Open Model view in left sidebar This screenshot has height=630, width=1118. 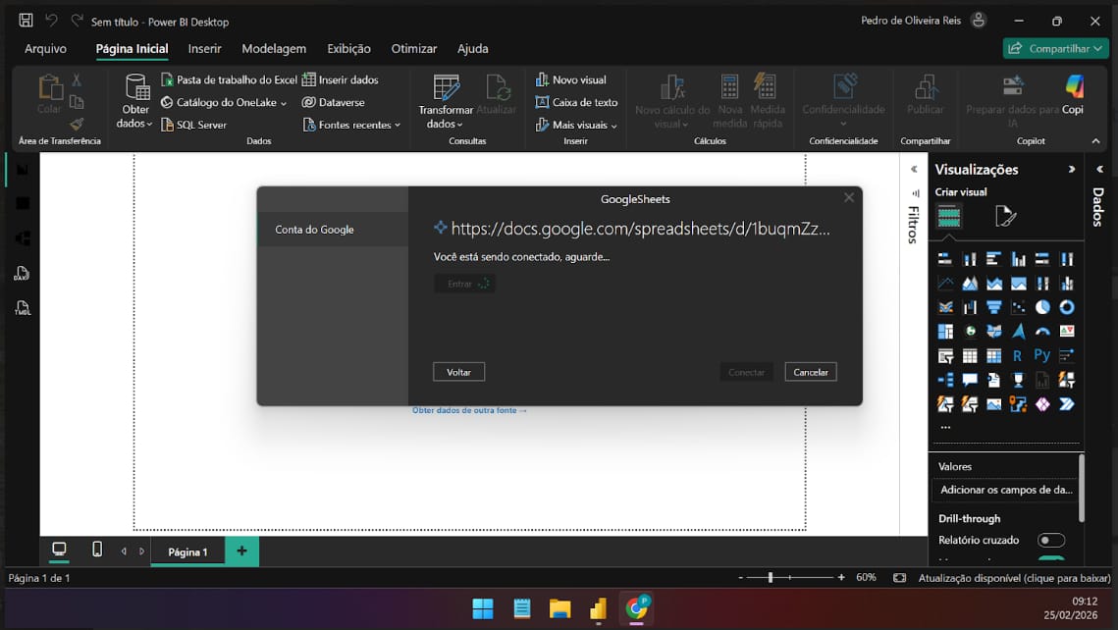click(23, 238)
